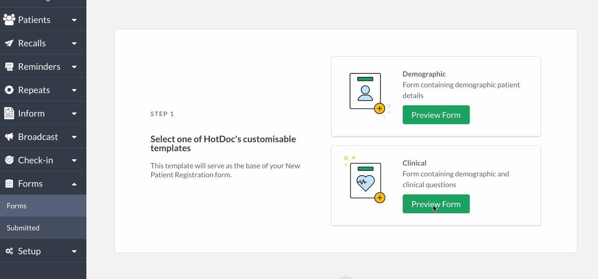The height and width of the screenshot is (279, 598).
Task: Preview the Clinical form template
Action: 436,204
